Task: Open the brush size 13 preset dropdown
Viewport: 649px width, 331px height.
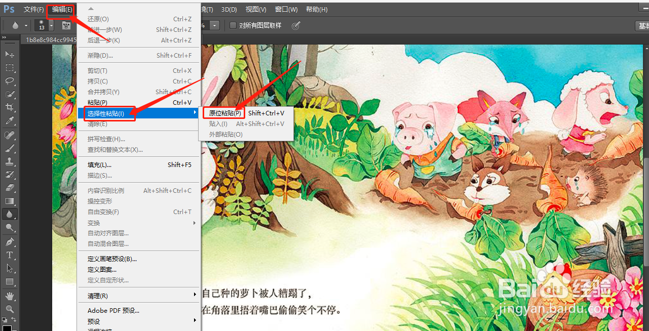Action: tap(51, 25)
